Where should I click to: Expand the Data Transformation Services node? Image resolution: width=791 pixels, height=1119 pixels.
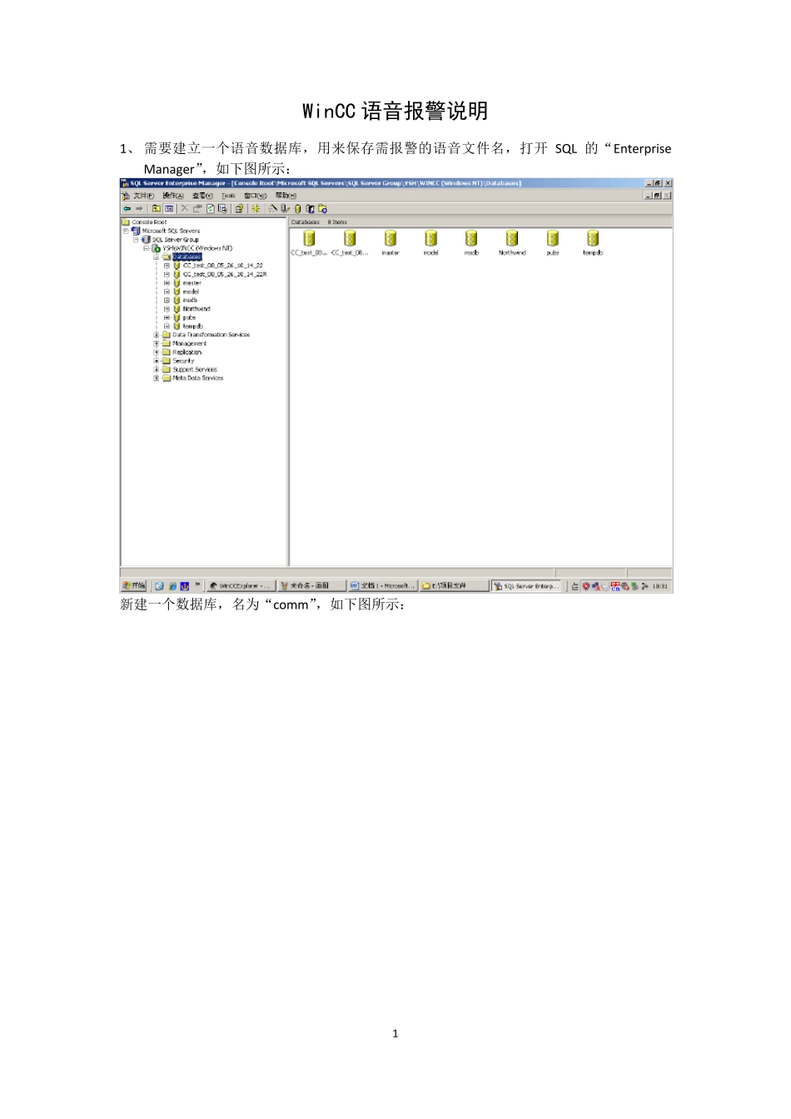[x=156, y=335]
